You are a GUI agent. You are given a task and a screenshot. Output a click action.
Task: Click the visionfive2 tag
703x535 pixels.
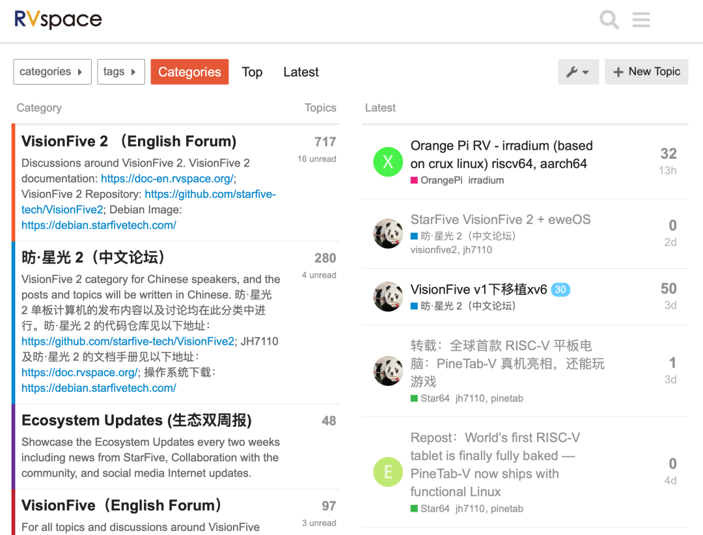[x=434, y=250]
